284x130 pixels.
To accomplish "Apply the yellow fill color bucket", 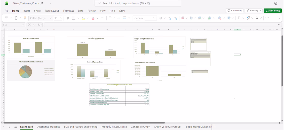I will point(83,18).
